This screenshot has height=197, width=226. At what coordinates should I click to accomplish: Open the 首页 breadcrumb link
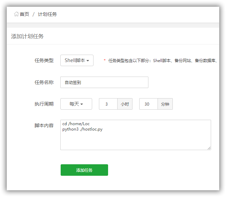(x=24, y=14)
